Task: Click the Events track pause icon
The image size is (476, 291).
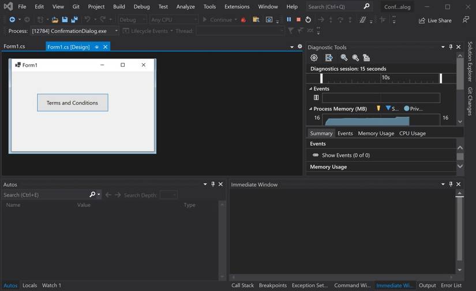Action: click(316, 97)
